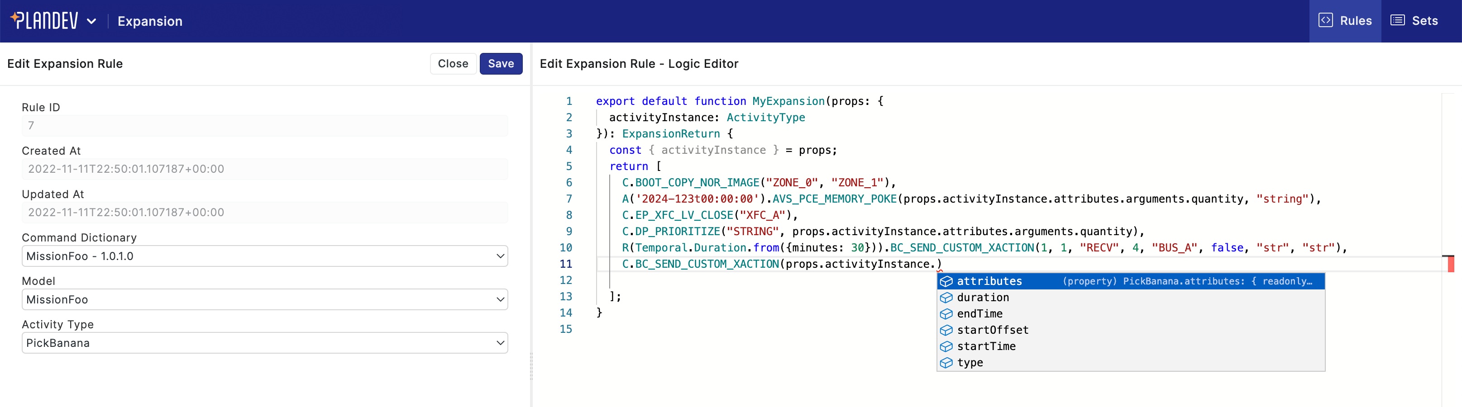This screenshot has height=407, width=1462.
Task: Click the startOffset property icon
Action: click(946, 329)
